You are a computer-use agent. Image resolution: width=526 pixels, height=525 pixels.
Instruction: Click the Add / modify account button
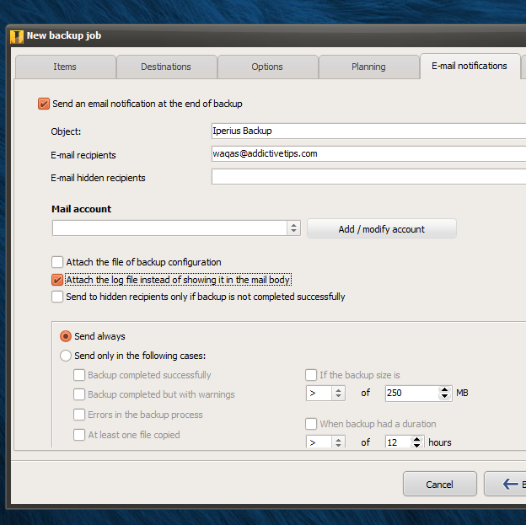pos(381,228)
